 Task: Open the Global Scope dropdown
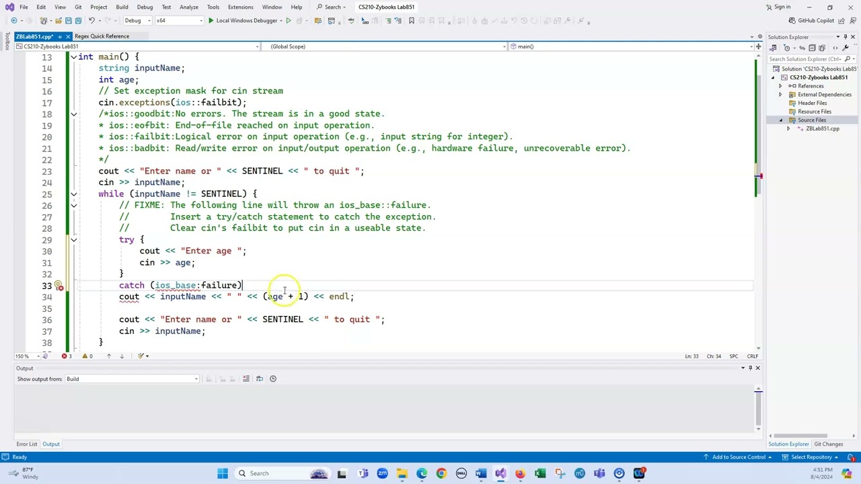[385, 46]
